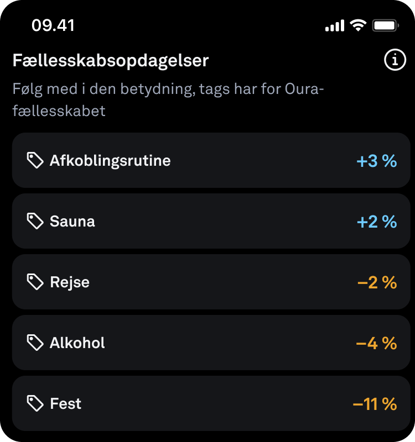Select the Rejse label

pyautogui.click(x=70, y=282)
